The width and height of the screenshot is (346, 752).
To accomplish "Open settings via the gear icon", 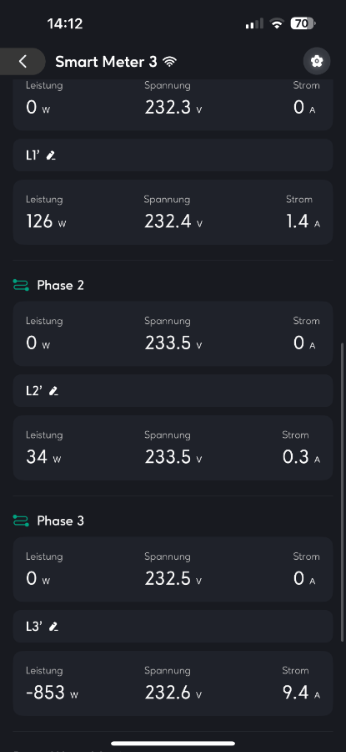I will (x=316, y=61).
